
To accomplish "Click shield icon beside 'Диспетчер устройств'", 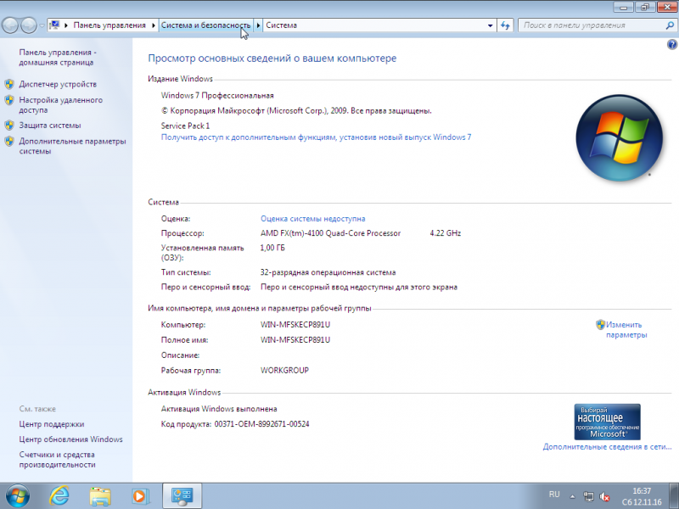I will (9, 84).
